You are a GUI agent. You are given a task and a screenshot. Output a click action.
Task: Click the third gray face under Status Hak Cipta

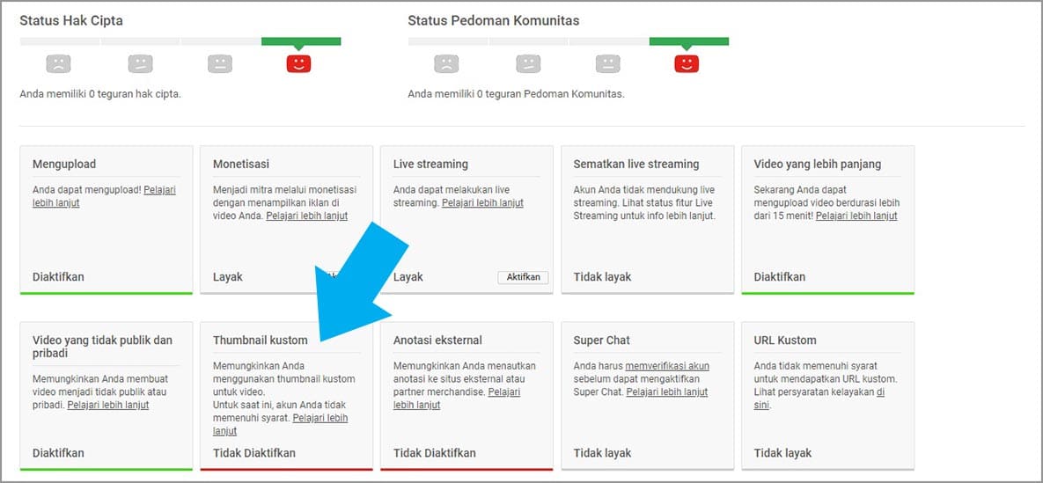pyautogui.click(x=220, y=63)
